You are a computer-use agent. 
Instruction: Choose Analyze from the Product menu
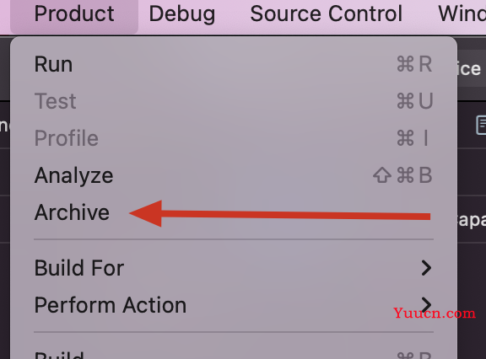(x=234, y=175)
